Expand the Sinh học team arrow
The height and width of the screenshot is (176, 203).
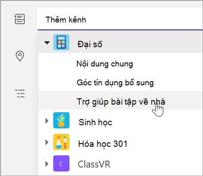tap(47, 121)
